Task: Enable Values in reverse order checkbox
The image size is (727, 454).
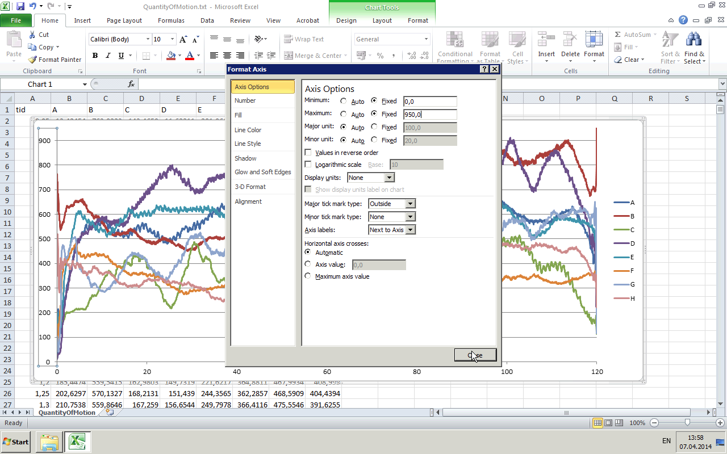Action: coord(308,153)
